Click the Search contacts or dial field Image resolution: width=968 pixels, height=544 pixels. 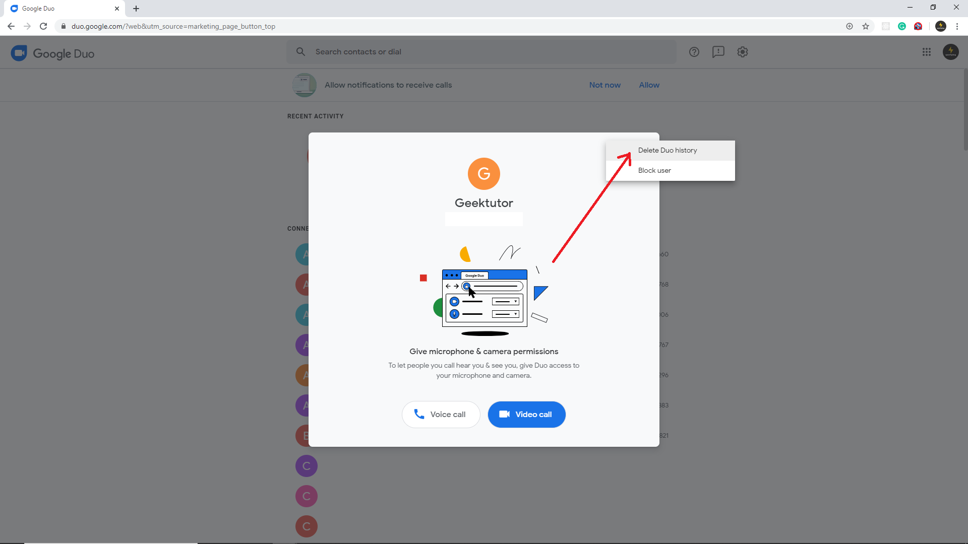(481, 52)
